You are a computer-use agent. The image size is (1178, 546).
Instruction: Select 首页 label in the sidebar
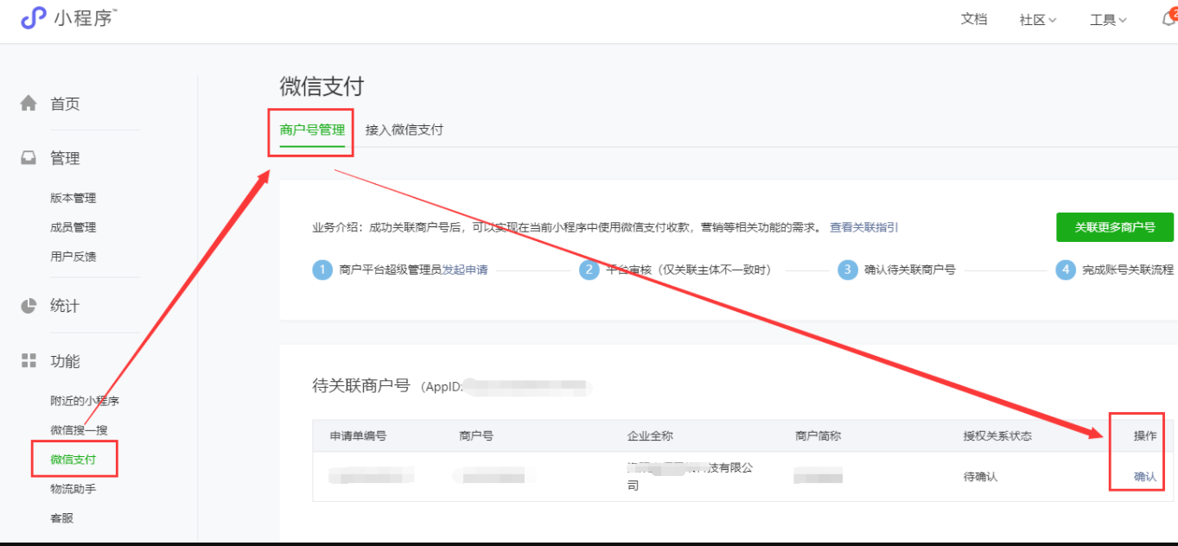[x=65, y=104]
